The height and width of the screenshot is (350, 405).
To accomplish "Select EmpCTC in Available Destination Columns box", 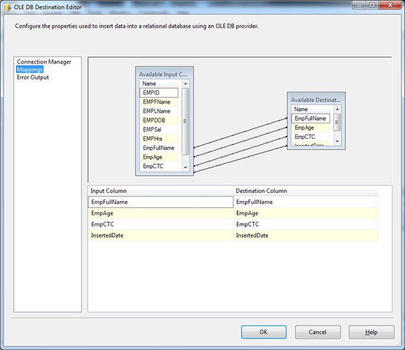I will point(311,137).
